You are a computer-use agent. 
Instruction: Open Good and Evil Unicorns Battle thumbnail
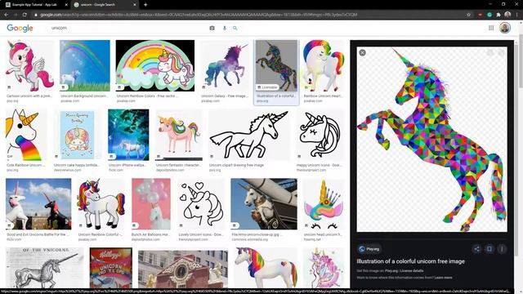coord(38,204)
